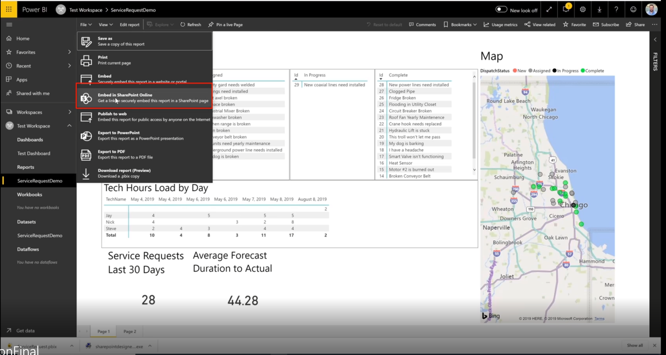
Task: Click Edit report
Action: pyautogui.click(x=129, y=25)
